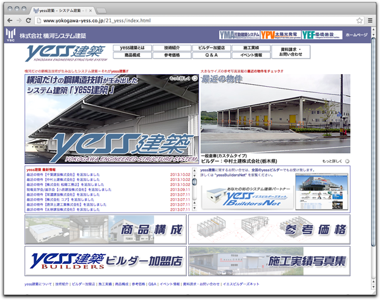The width and height of the screenshot is (380, 300).
Task: Bookmark this page with the star icon
Action: (359, 21)
